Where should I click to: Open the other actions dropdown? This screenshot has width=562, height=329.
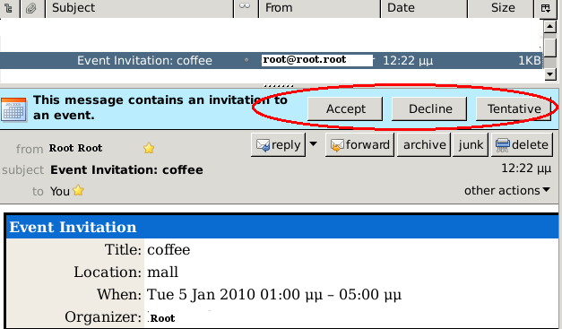tap(507, 190)
